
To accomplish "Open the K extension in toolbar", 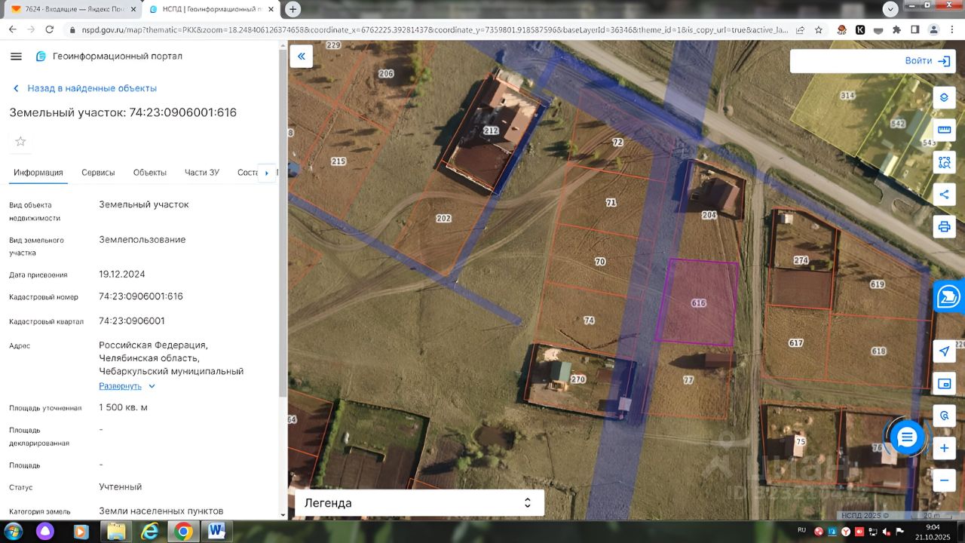I will pos(860,30).
